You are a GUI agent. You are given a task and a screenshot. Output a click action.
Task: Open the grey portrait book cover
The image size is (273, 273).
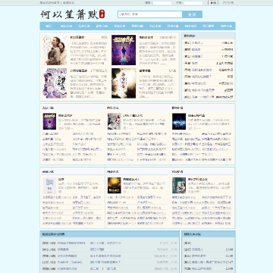[x=179, y=185]
